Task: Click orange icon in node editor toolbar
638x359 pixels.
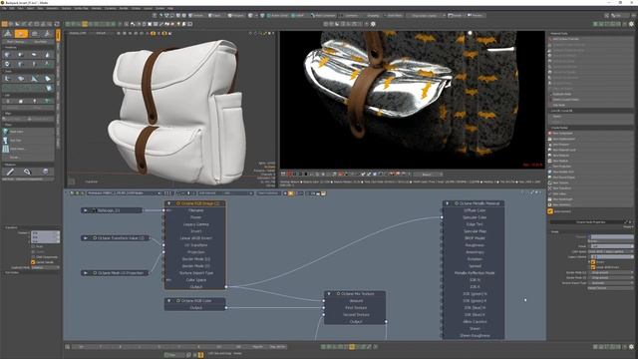Action: pyautogui.click(x=290, y=193)
